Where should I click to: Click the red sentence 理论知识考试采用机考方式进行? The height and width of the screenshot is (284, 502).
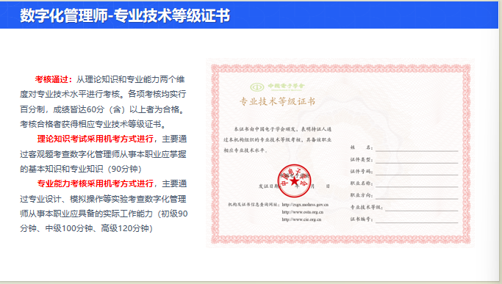(96, 139)
